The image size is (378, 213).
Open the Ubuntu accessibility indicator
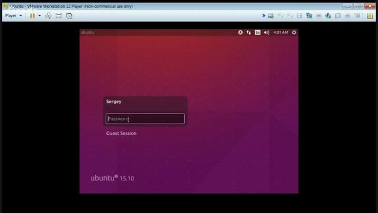[240, 33]
